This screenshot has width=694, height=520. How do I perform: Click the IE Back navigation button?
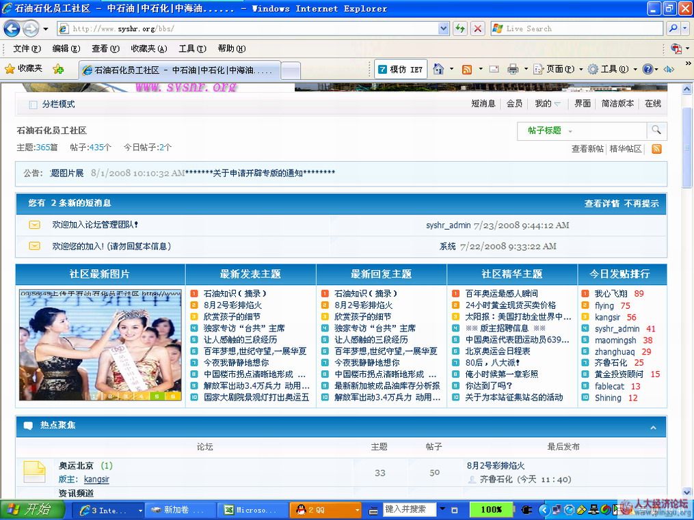coord(12,29)
